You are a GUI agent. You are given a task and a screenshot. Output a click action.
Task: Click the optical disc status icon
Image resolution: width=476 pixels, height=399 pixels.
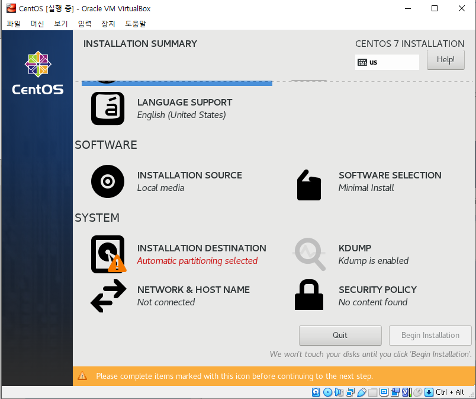[x=327, y=392]
